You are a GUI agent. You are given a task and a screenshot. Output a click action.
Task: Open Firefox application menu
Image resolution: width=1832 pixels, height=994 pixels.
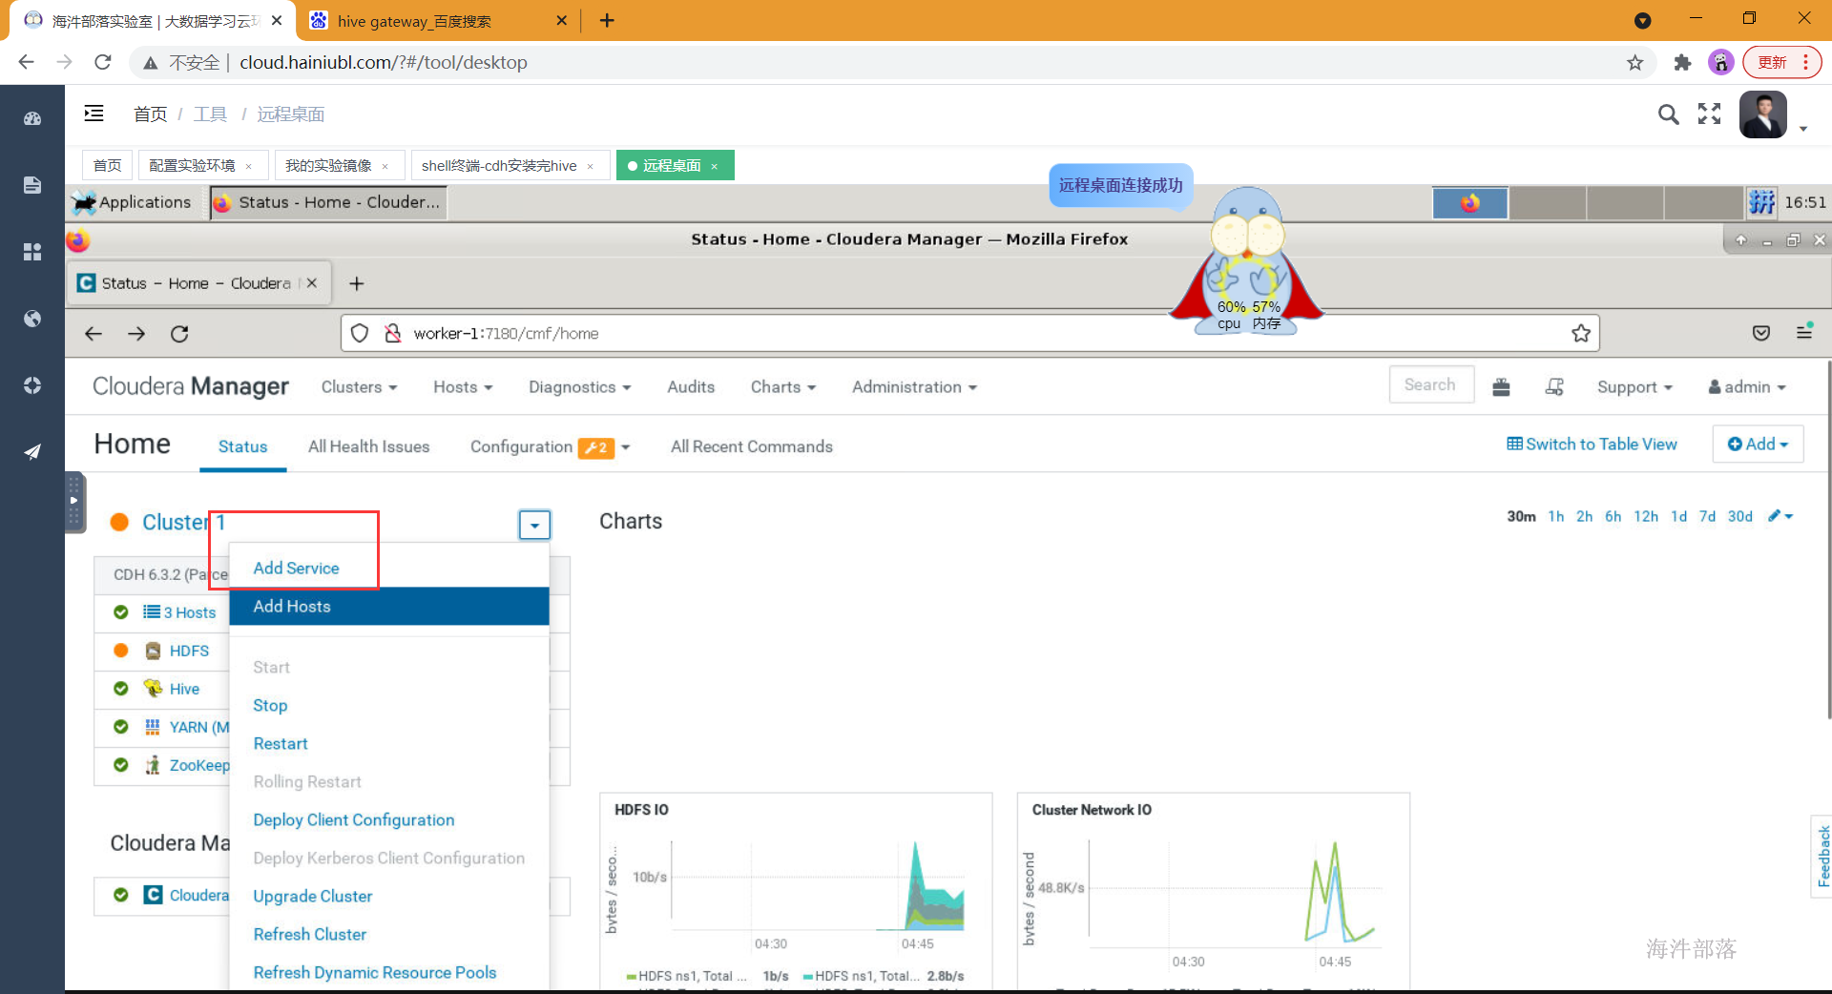1804,332
